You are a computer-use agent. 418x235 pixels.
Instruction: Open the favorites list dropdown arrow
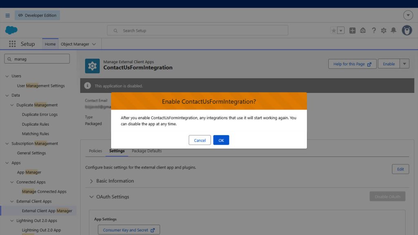pyautogui.click(x=341, y=30)
